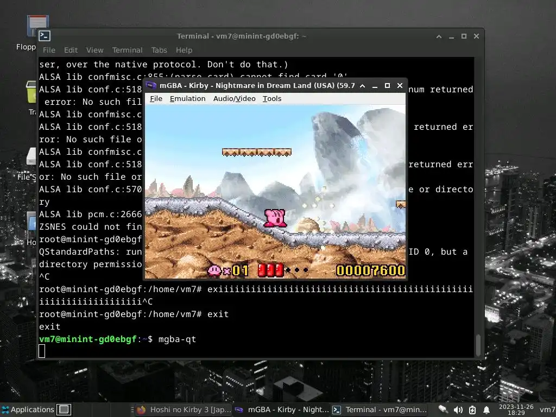Maximize the Terminal window
The image size is (556, 417).
coord(464,36)
